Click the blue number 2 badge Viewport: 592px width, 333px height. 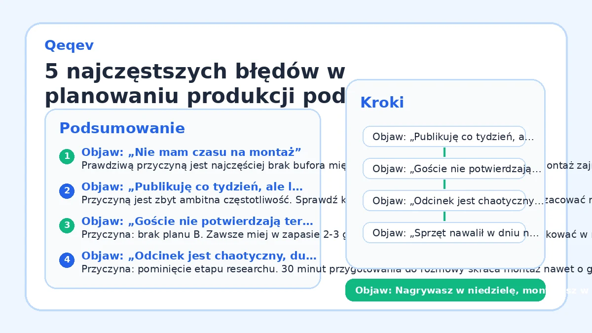[67, 191]
